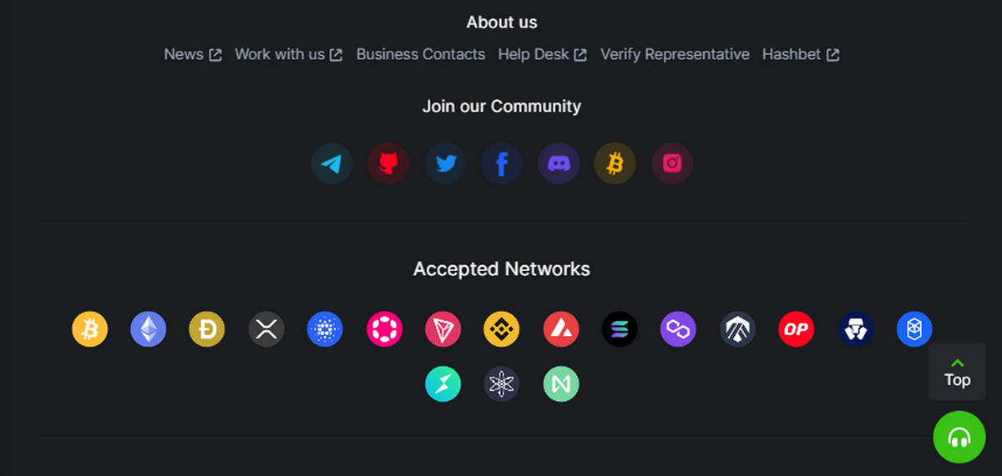Image resolution: width=1002 pixels, height=476 pixels.
Task: Select the XRP network icon
Action: [266, 329]
